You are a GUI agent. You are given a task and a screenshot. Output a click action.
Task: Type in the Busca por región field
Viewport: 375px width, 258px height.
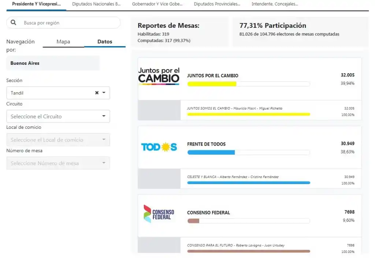click(70, 23)
